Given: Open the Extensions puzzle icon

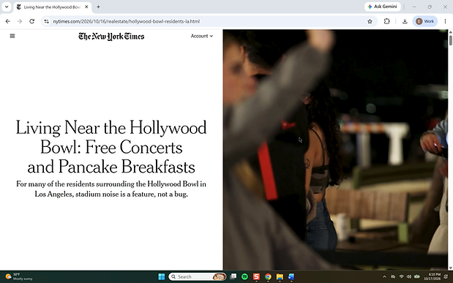Looking at the screenshot, I should coord(386,21).
